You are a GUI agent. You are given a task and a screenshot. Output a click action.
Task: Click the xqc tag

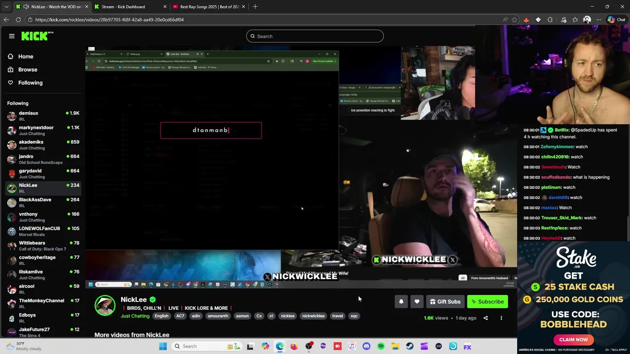(354, 316)
